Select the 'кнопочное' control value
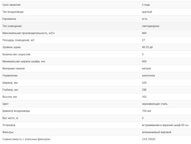The height and width of the screenshot is (144, 191). point(149,76)
